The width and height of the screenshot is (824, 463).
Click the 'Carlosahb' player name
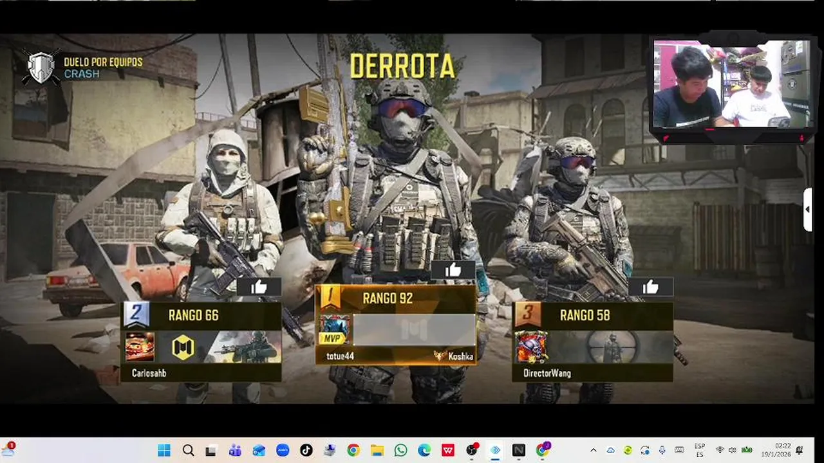pyautogui.click(x=149, y=373)
